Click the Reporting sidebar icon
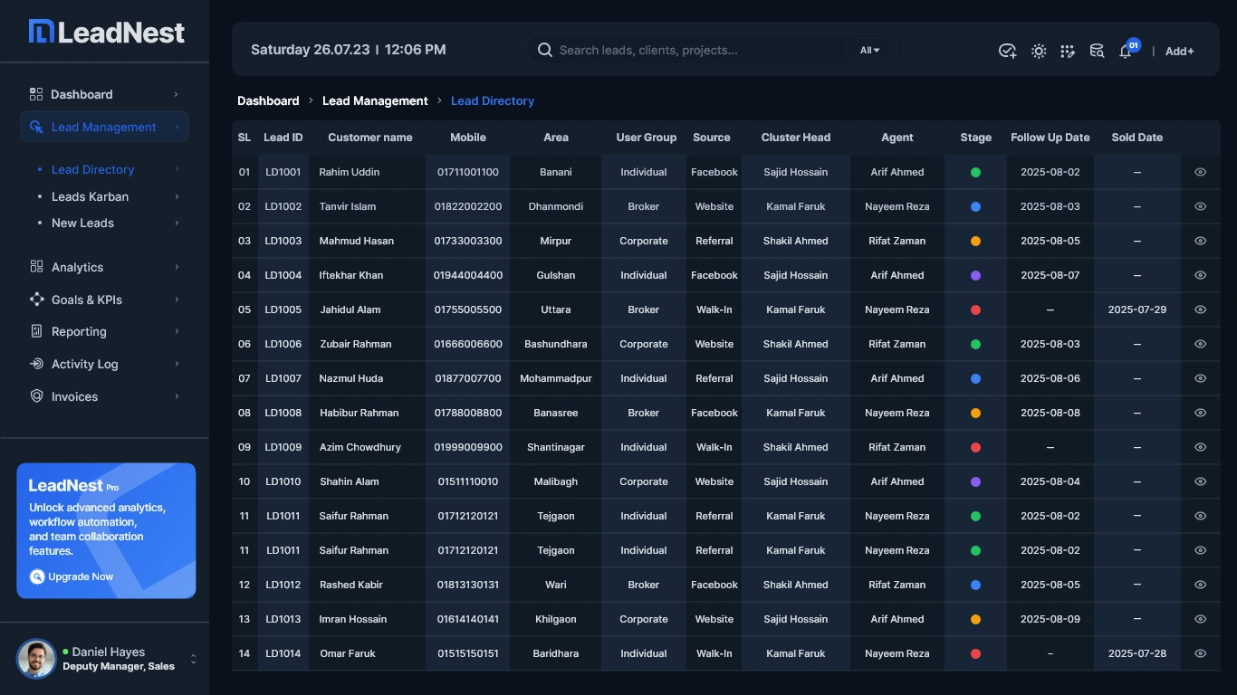This screenshot has width=1237, height=695. (36, 331)
